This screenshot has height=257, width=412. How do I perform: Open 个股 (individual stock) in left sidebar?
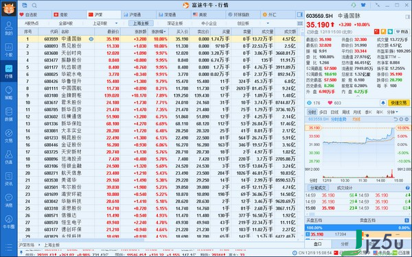(9, 50)
